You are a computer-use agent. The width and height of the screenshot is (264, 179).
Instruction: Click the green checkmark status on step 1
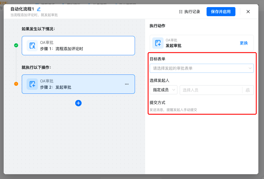click(16, 45)
